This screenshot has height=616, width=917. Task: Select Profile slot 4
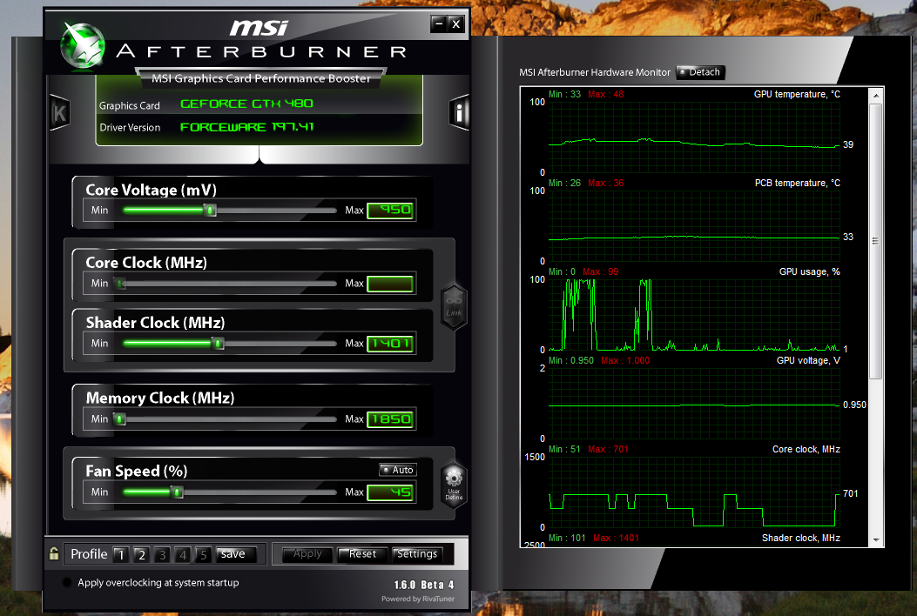[183, 554]
